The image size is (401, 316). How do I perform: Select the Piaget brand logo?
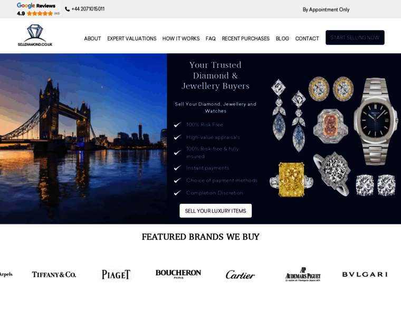(x=116, y=274)
